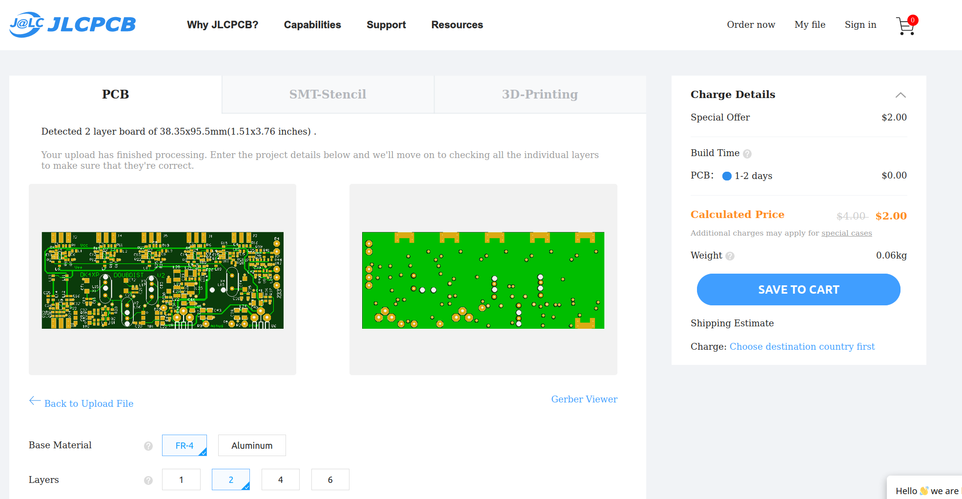
Task: Click the JLCPCB logo
Action: coord(73,24)
